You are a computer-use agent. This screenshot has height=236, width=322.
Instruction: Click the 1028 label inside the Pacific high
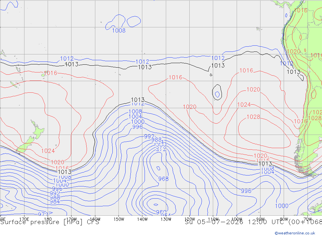point(253,117)
